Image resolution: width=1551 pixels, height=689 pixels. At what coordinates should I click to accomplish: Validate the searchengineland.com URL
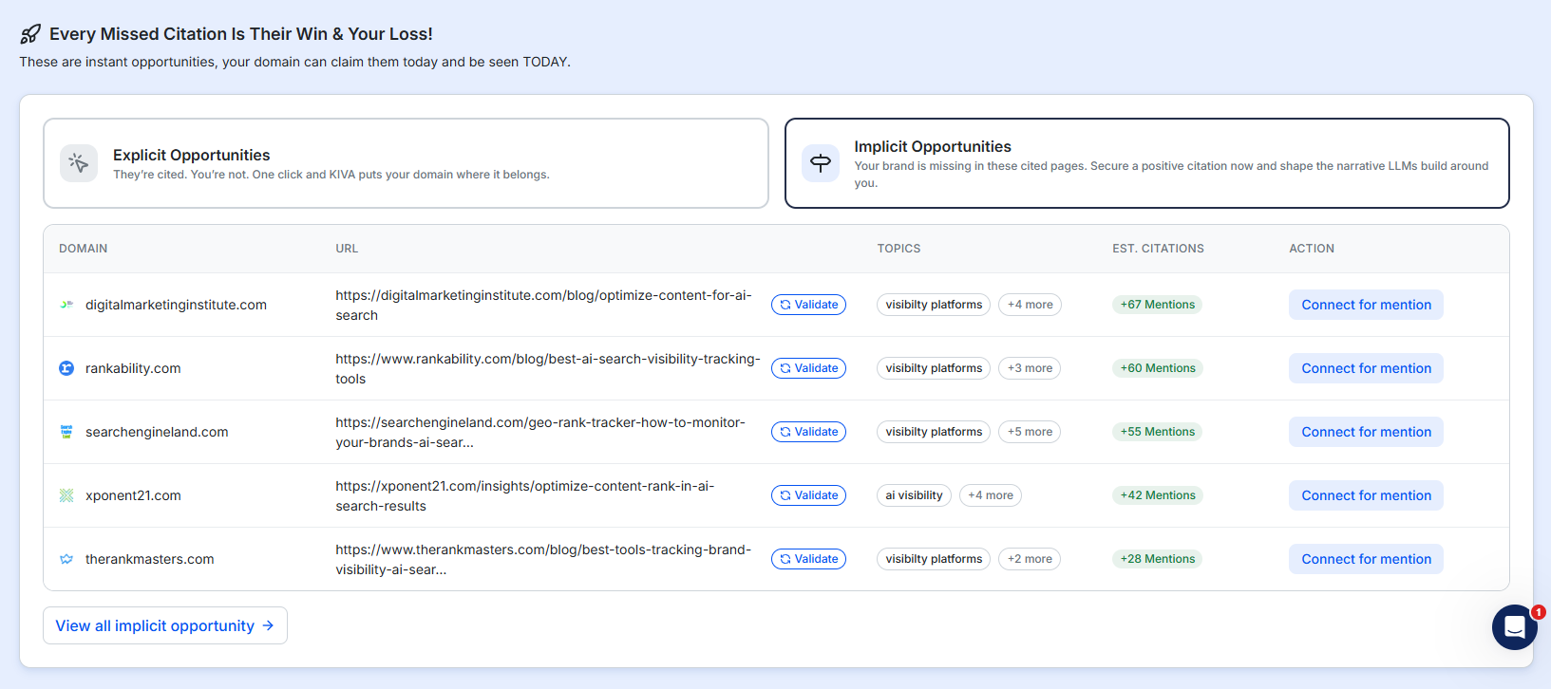809,432
